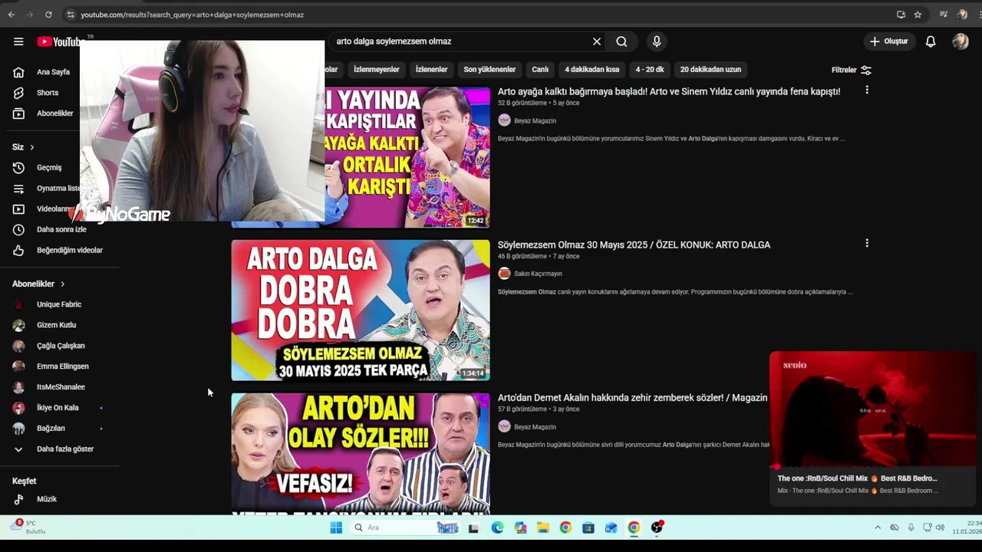The image size is (982, 552).
Task: Open the ARTO'DAN OLAY SÖZLER thumbnail
Action: click(x=361, y=454)
